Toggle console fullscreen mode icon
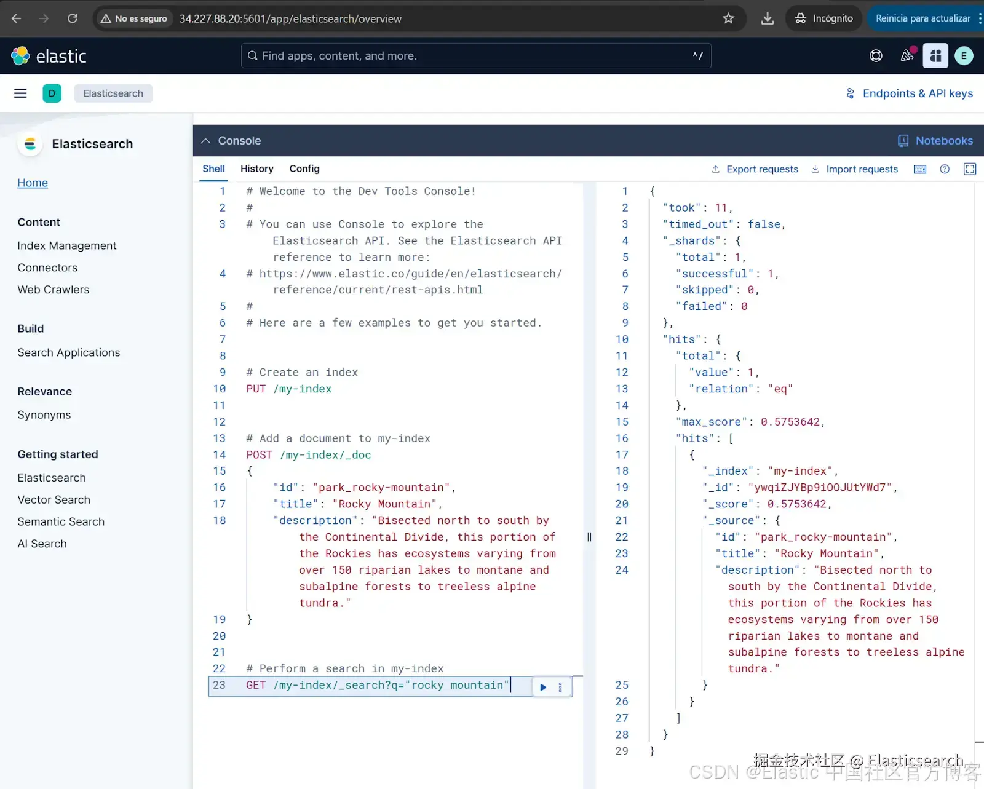The image size is (984, 789). 970,169
